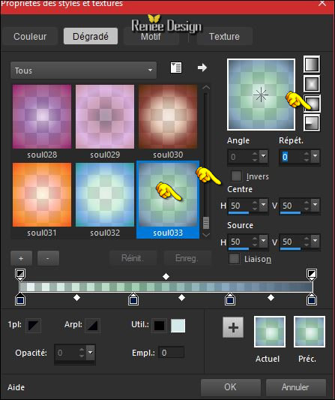
Task: Switch to the Texture tab
Action: (224, 37)
